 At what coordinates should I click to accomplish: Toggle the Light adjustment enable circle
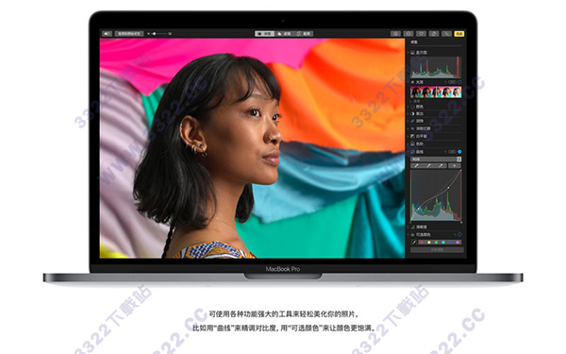(x=459, y=82)
